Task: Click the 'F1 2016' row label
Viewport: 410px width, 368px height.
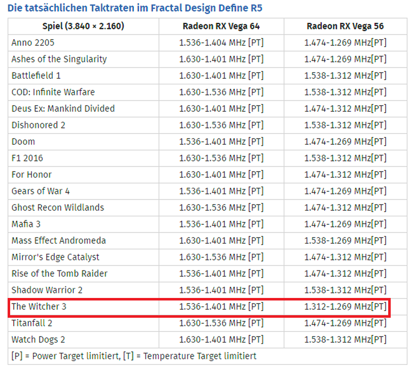Action: pos(27,158)
